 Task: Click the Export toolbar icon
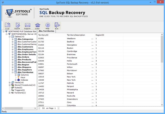(18, 26)
